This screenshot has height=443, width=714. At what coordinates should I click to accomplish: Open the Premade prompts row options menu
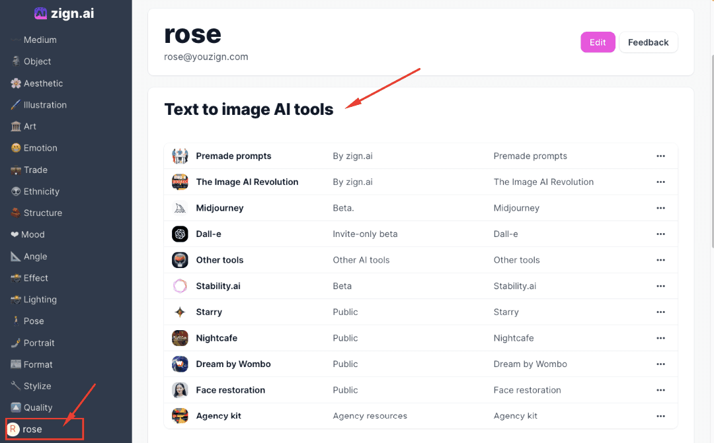[x=660, y=156]
